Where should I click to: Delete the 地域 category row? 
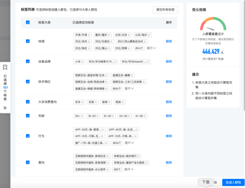tap(169, 41)
